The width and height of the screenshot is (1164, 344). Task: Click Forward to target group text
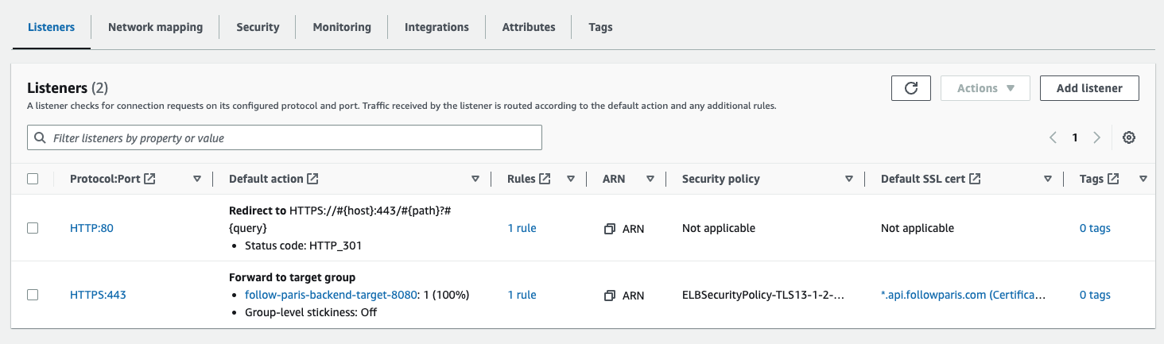pos(292,277)
